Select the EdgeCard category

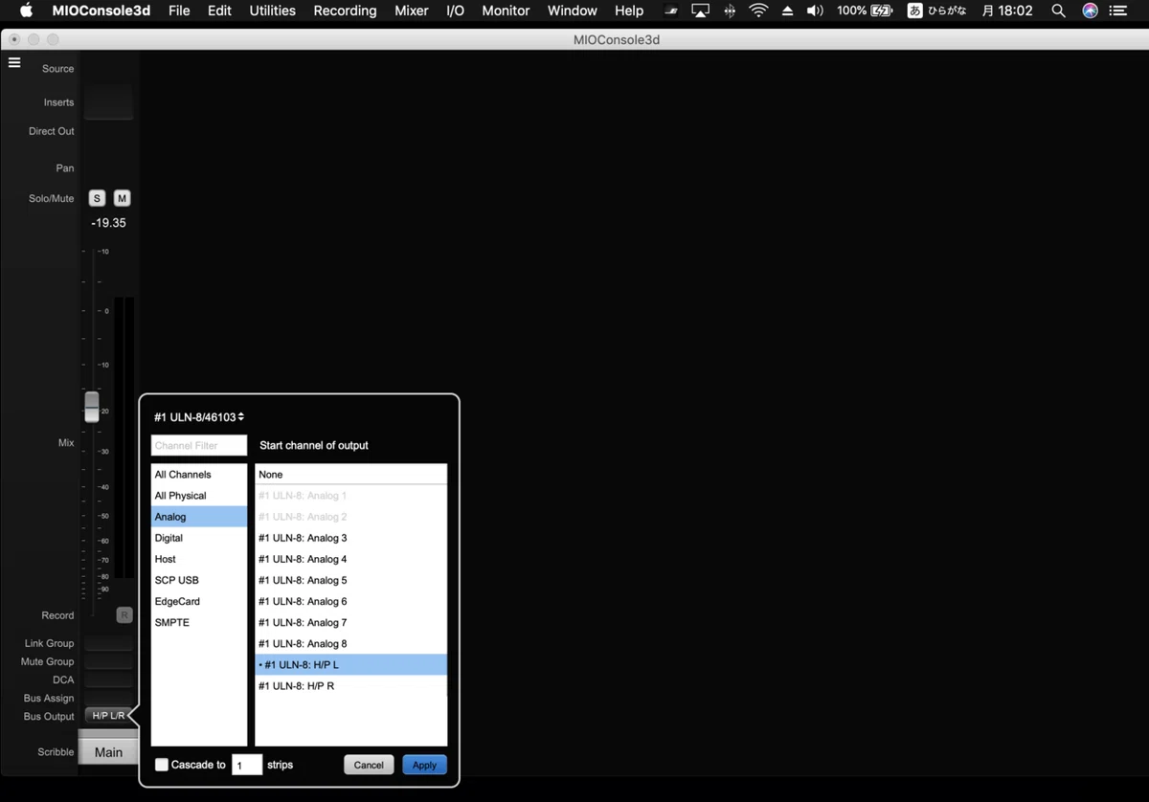point(199,601)
